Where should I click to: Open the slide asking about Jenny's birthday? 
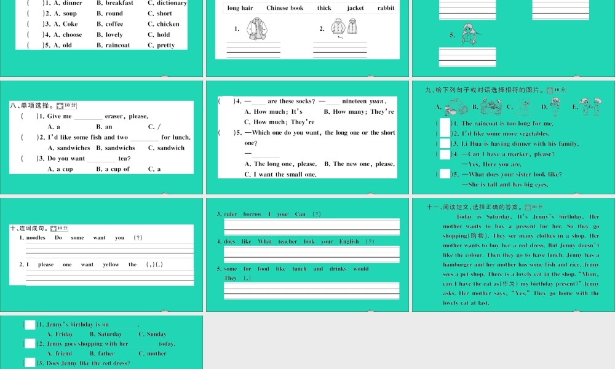tap(101, 343)
